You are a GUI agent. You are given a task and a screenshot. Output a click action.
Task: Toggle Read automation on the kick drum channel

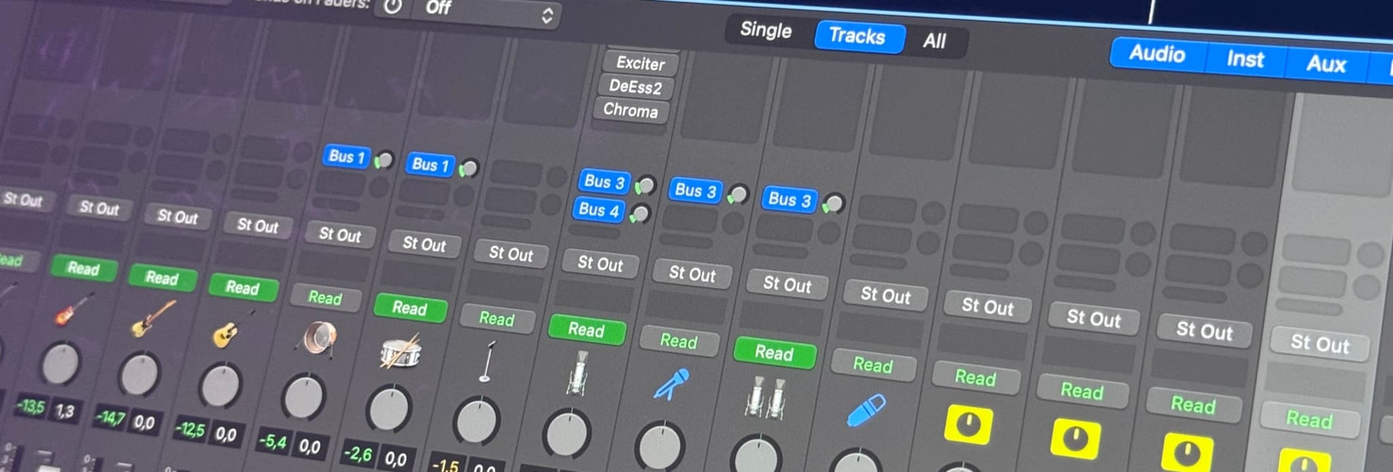pyautogui.click(x=325, y=298)
